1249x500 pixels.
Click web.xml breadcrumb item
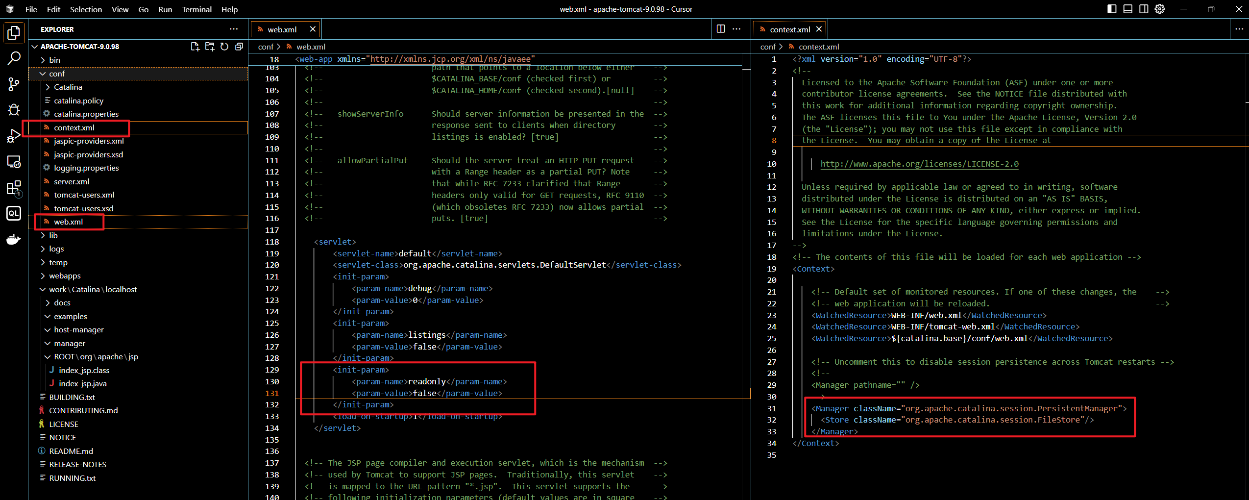[311, 47]
